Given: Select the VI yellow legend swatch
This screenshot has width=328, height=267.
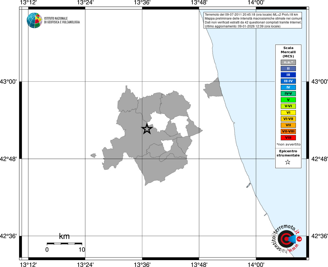Looking at the screenshot, I should (288, 113).
